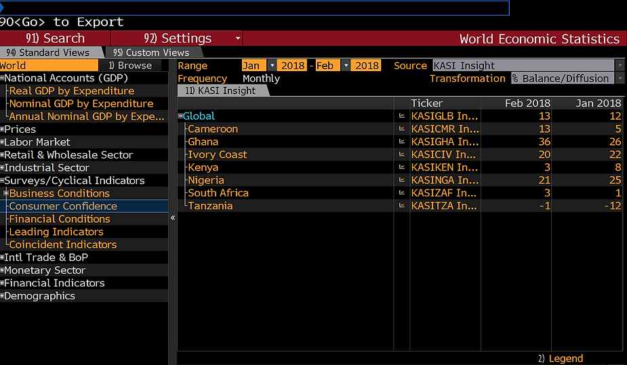627x365 pixels.
Task: Click chart icon beside Ghana ticker
Action: (402, 142)
